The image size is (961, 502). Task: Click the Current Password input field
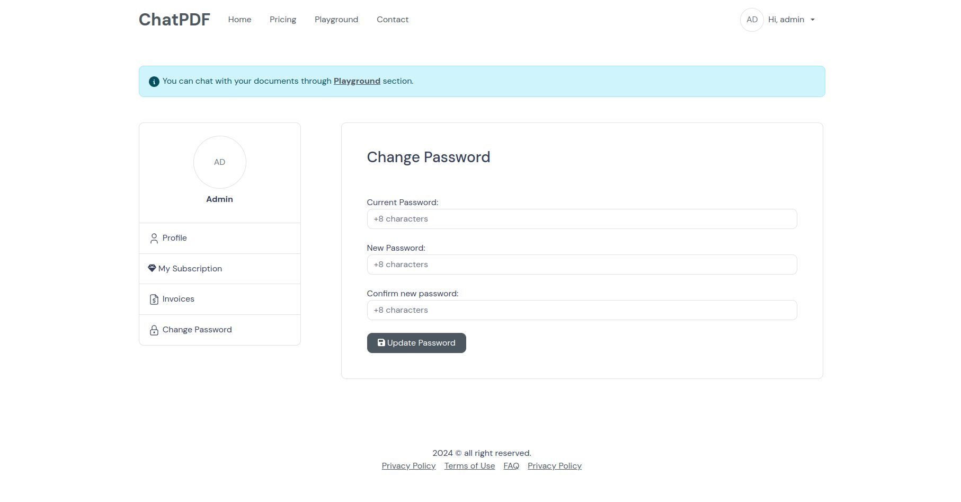[x=582, y=219]
